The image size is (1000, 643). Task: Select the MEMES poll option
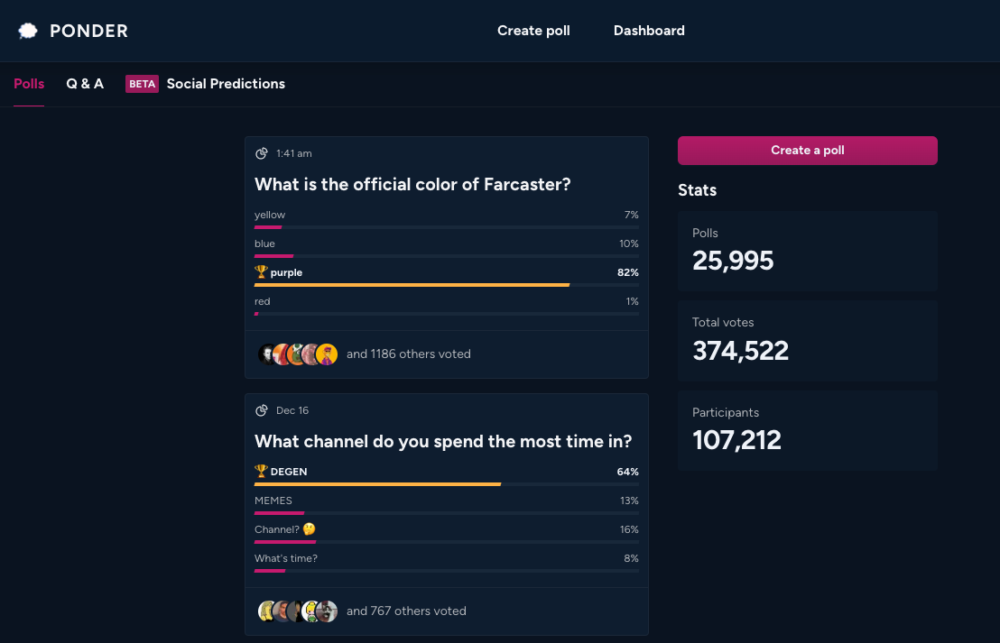(x=447, y=505)
